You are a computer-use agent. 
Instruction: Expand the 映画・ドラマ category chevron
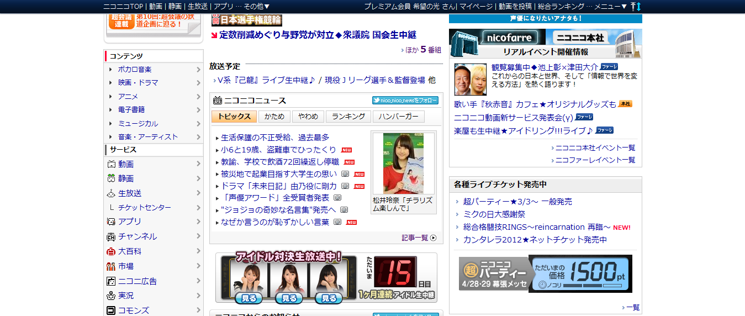point(198,83)
